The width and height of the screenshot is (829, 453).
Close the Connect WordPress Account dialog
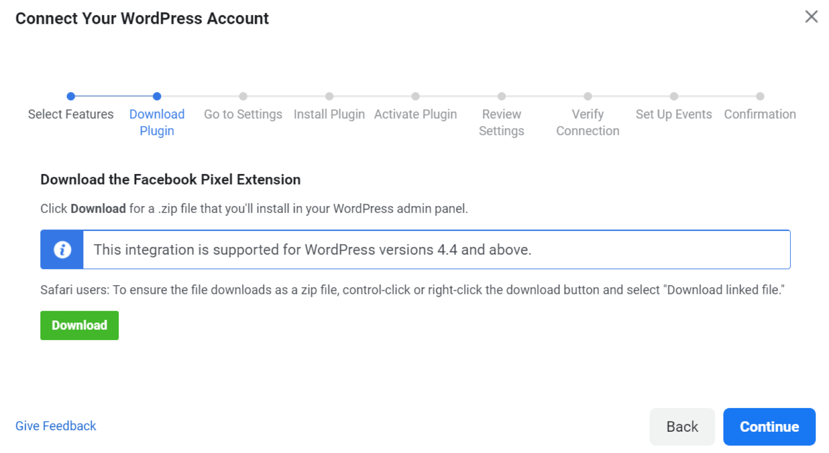pos(811,17)
